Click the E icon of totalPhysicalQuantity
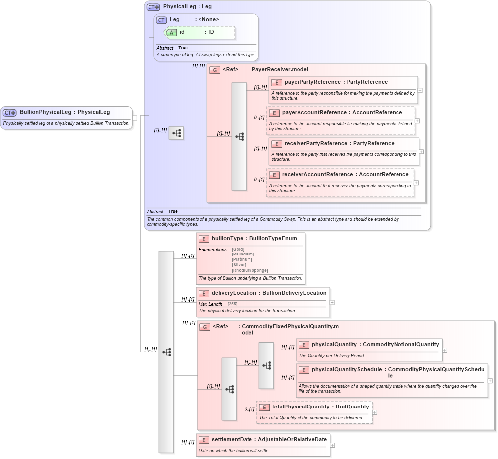 click(x=264, y=407)
